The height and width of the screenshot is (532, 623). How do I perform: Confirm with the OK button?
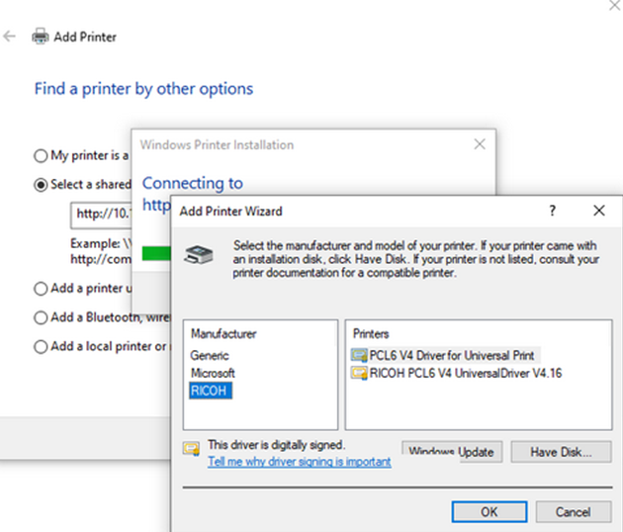[x=489, y=512]
